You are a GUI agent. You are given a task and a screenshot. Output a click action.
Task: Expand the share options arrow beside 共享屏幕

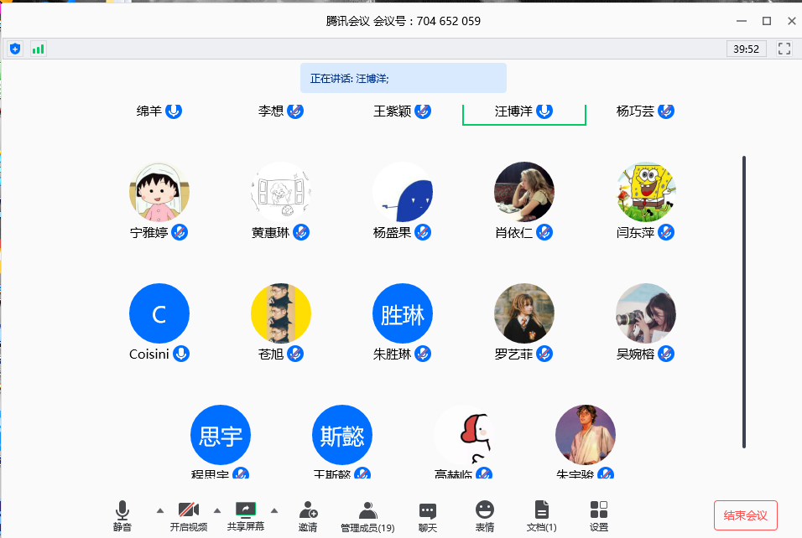tap(273, 510)
